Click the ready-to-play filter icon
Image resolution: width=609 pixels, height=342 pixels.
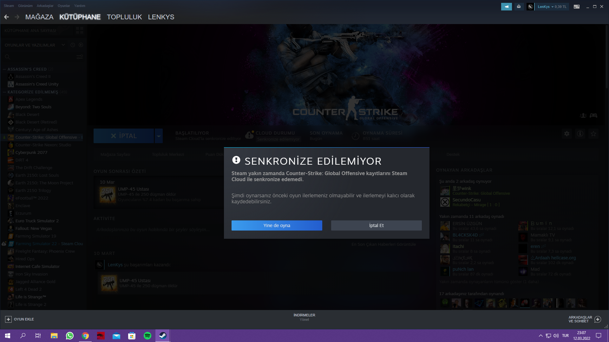tap(81, 45)
